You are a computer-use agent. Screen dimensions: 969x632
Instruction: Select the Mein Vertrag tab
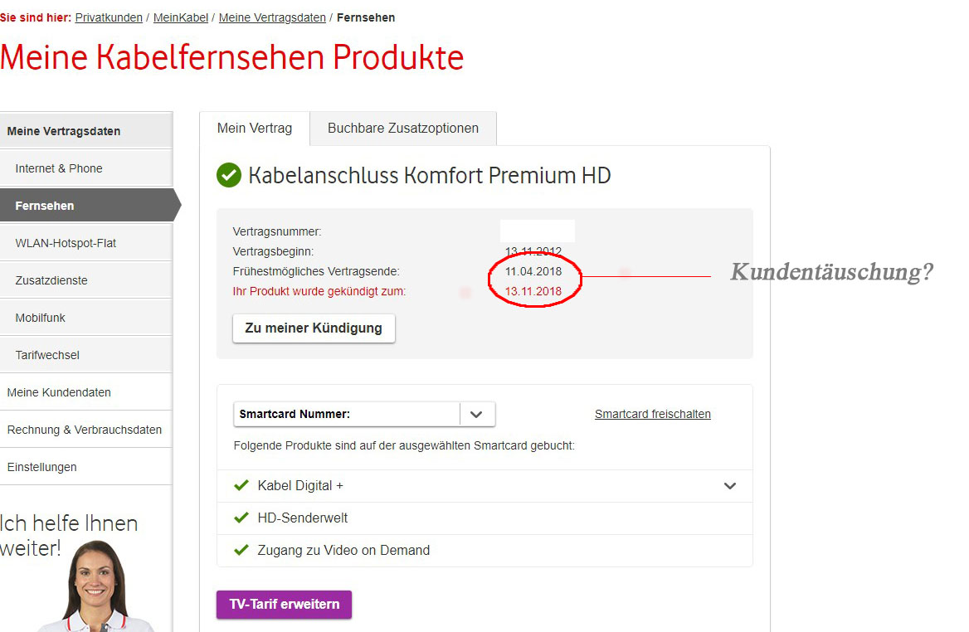[255, 129]
